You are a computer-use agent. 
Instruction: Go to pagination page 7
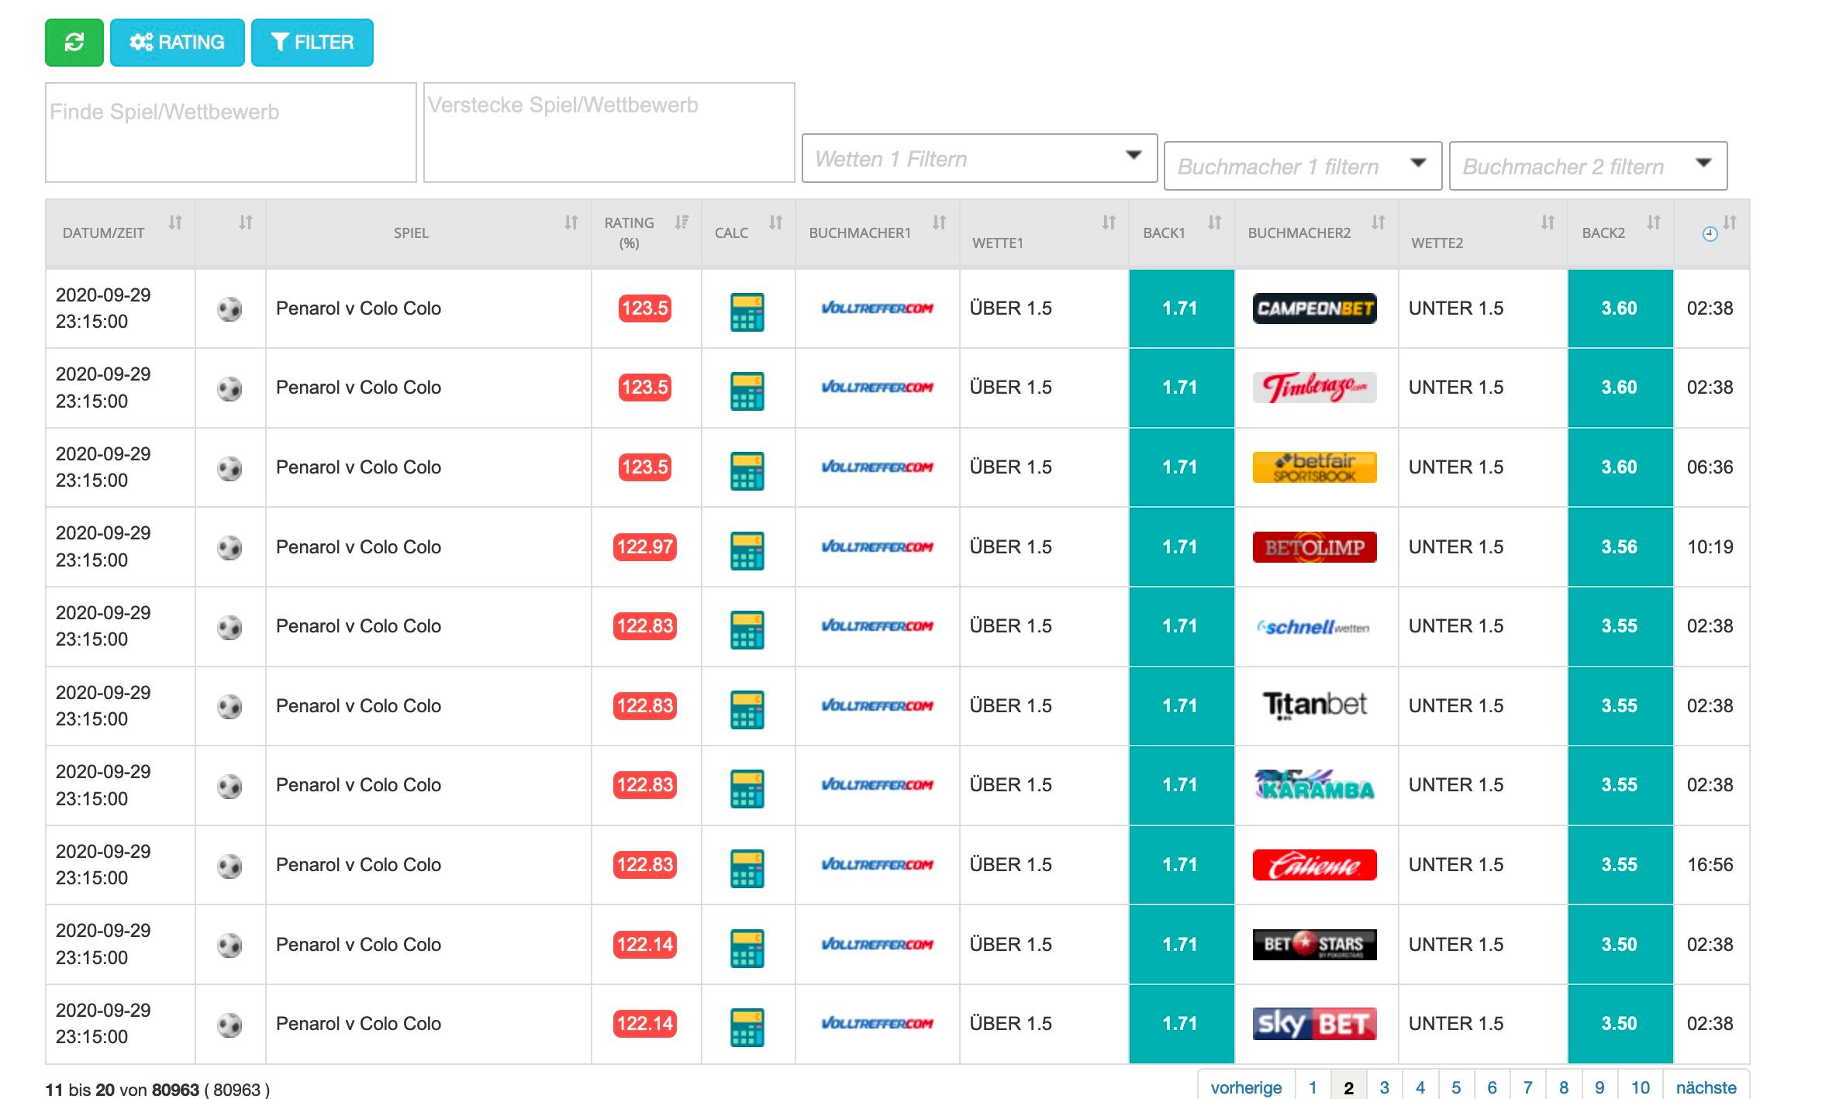[1528, 1087]
